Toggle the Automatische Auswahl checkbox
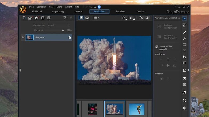This screenshot has width=209, height=117. (157, 47)
